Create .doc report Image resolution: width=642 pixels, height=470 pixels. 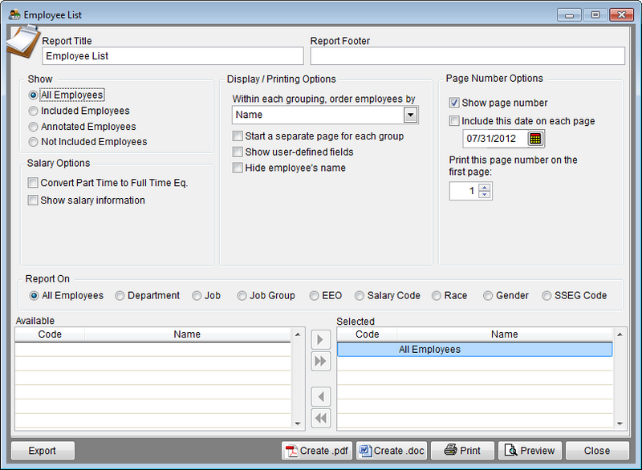pos(392,451)
